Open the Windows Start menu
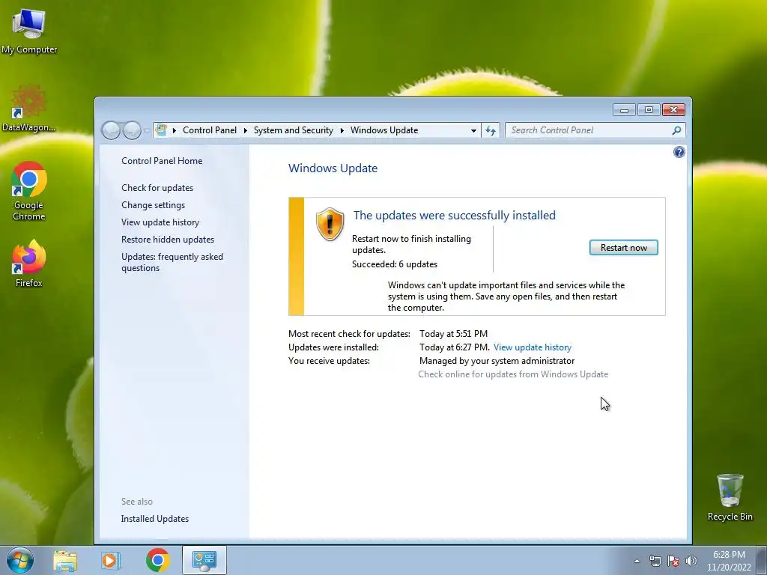This screenshot has height=575, width=767. tap(20, 560)
